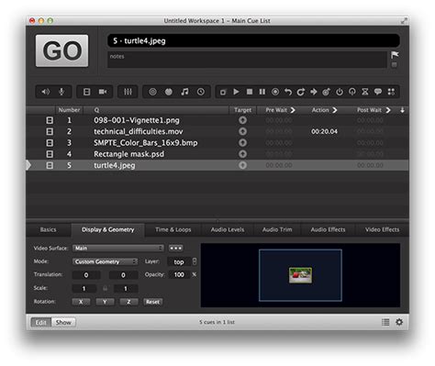Add a Mic cue from the toolbar

(61, 92)
